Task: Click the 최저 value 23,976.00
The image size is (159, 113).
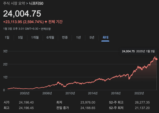Action: click(x=88, y=102)
